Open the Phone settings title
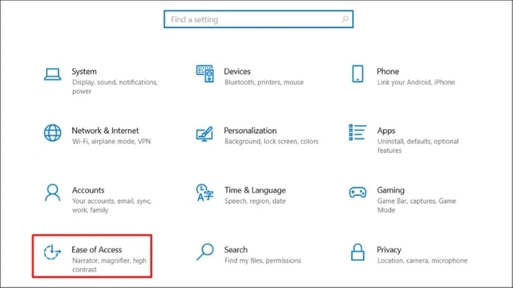The height and width of the screenshot is (288, 513). click(388, 72)
